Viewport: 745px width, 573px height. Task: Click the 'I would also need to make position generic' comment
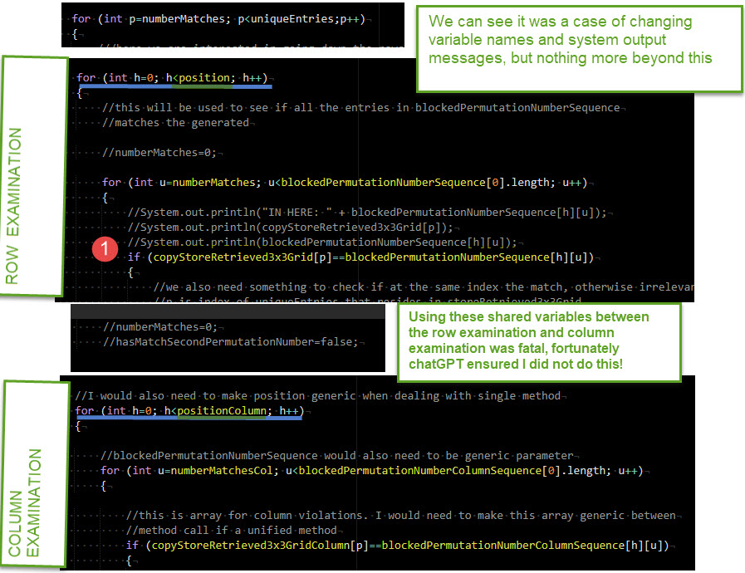click(317, 396)
